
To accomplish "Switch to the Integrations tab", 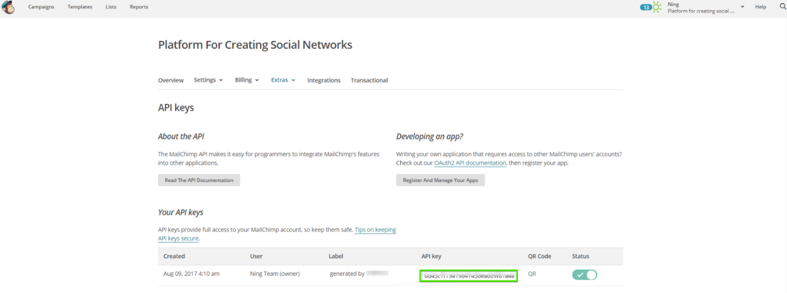I will (324, 80).
